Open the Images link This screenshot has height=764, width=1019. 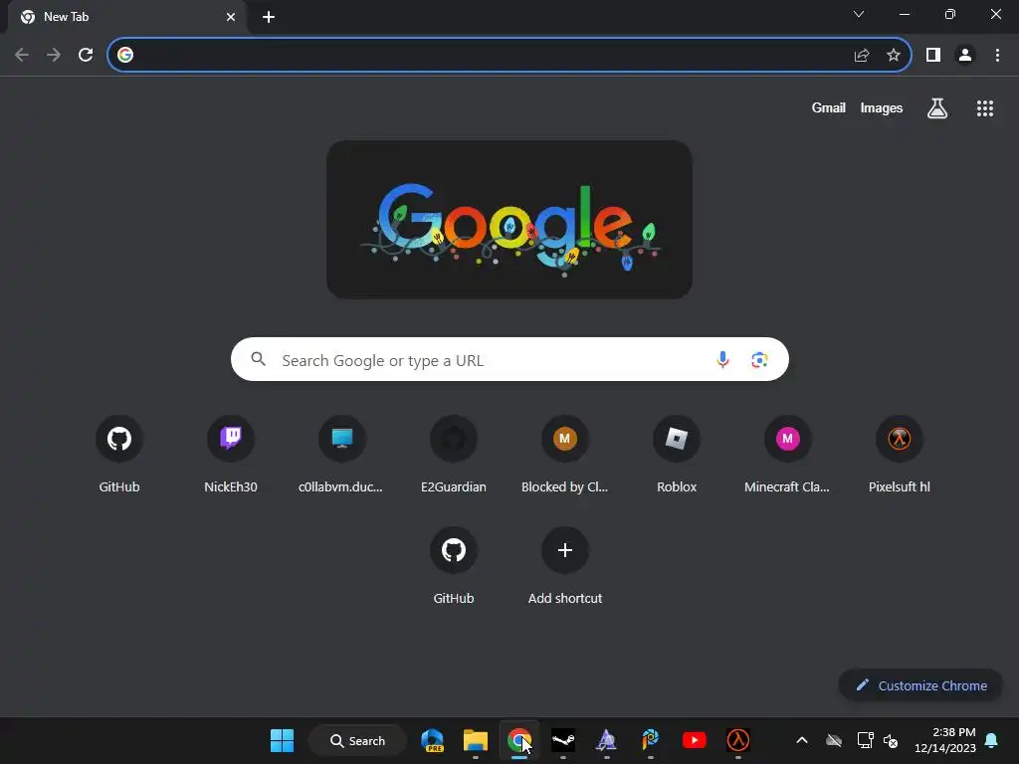click(x=882, y=107)
